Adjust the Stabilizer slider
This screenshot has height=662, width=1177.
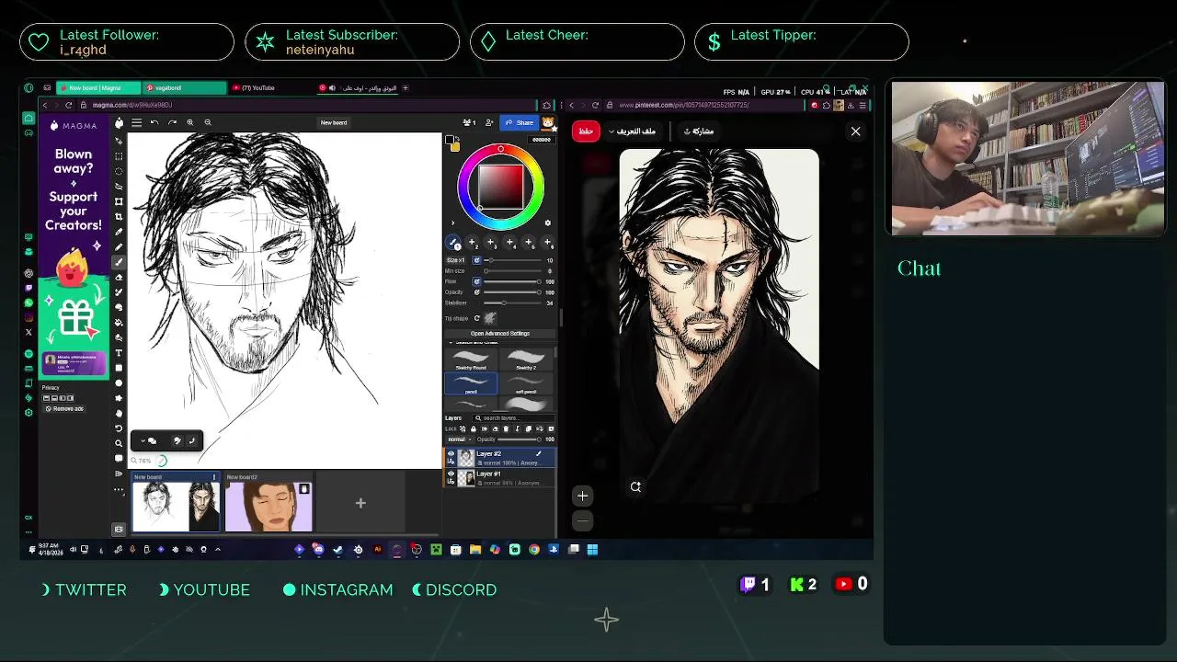pyautogui.click(x=513, y=302)
